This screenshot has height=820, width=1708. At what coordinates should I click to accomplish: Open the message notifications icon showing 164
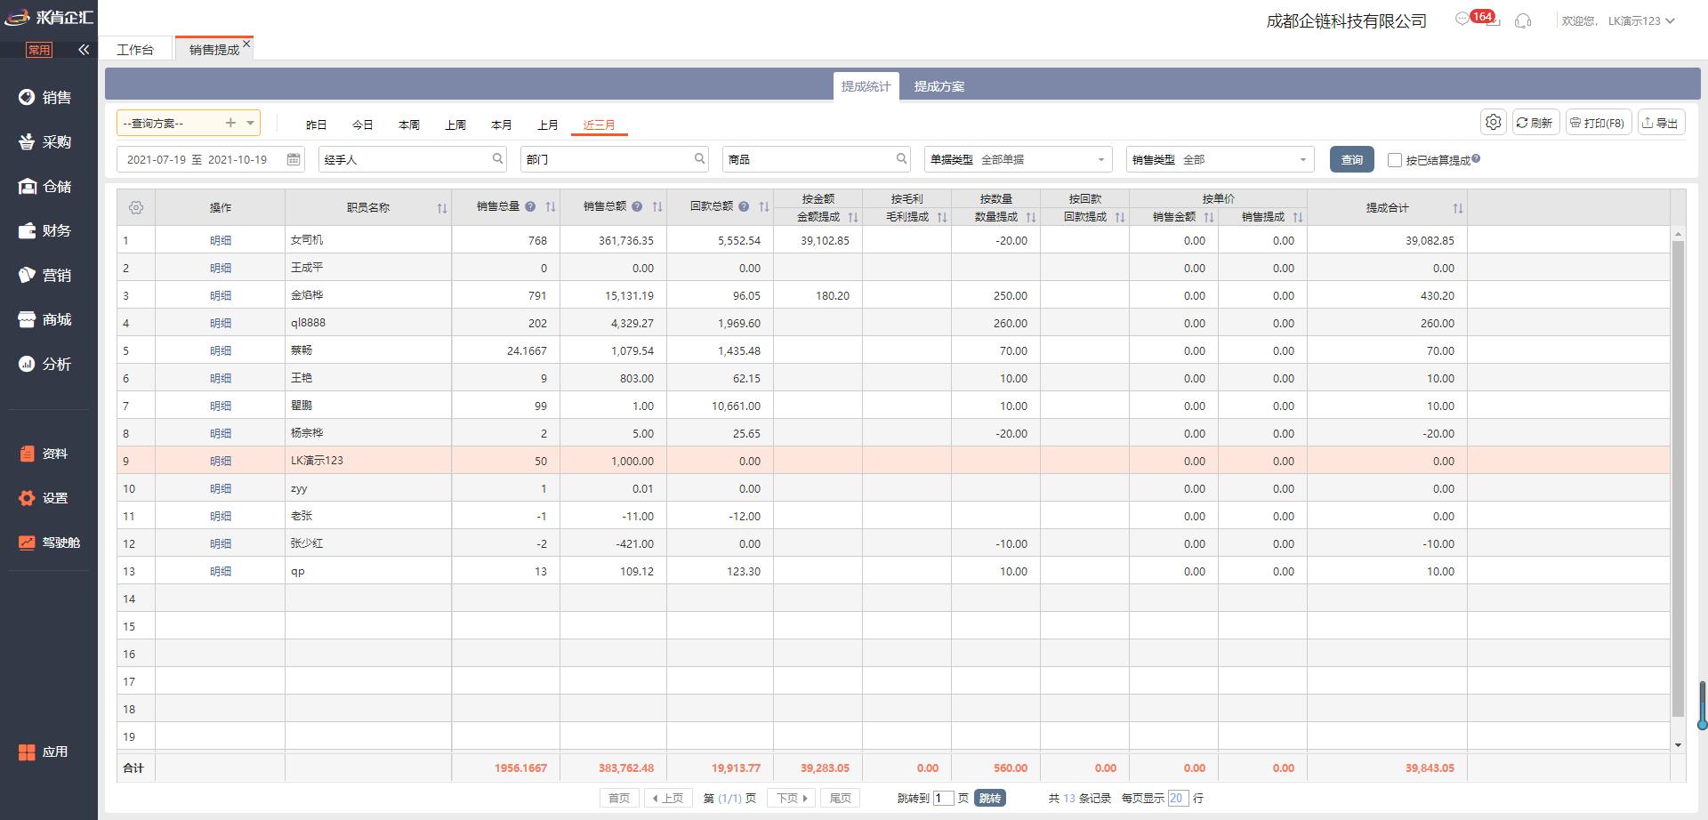(1463, 20)
